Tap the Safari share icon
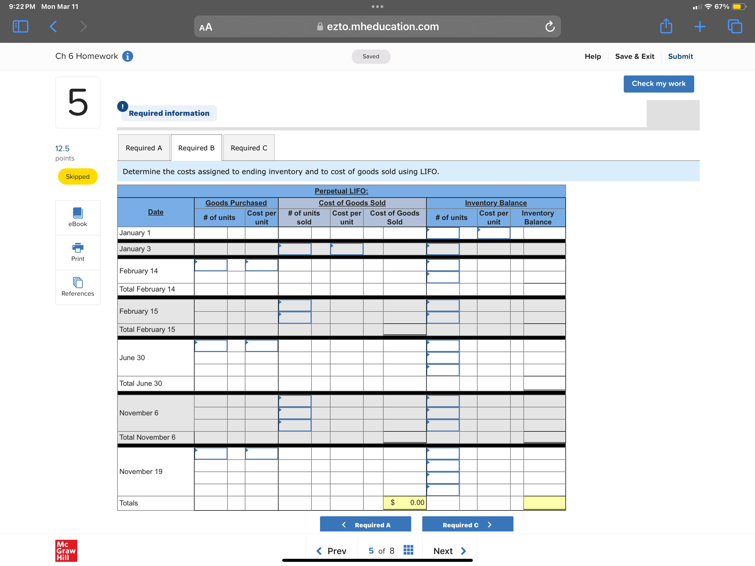 pyautogui.click(x=665, y=27)
